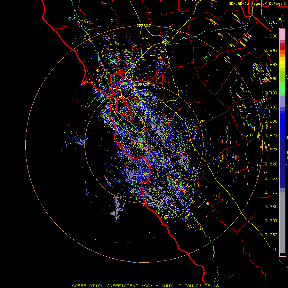Select the 0.840 legend value
The image size is (288, 288).
click(x=271, y=79)
